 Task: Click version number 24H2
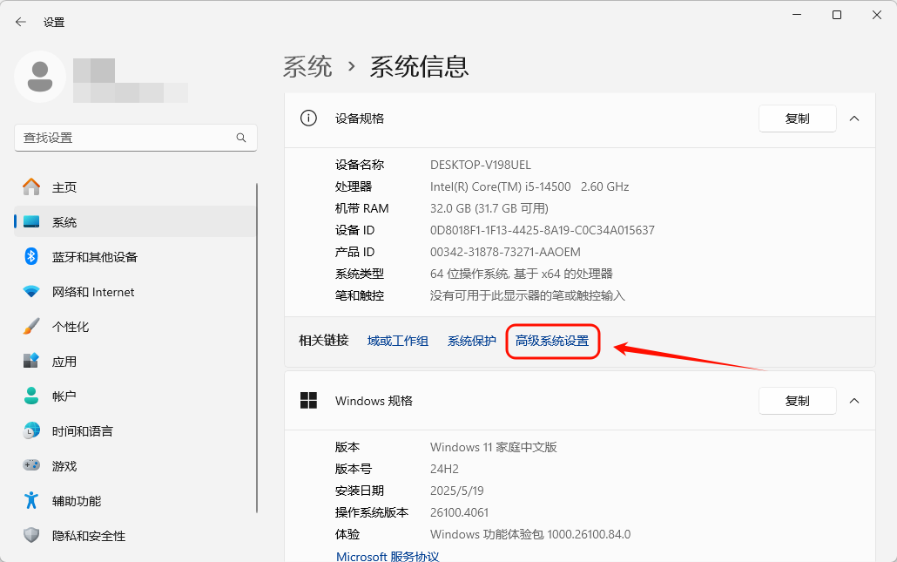click(444, 469)
